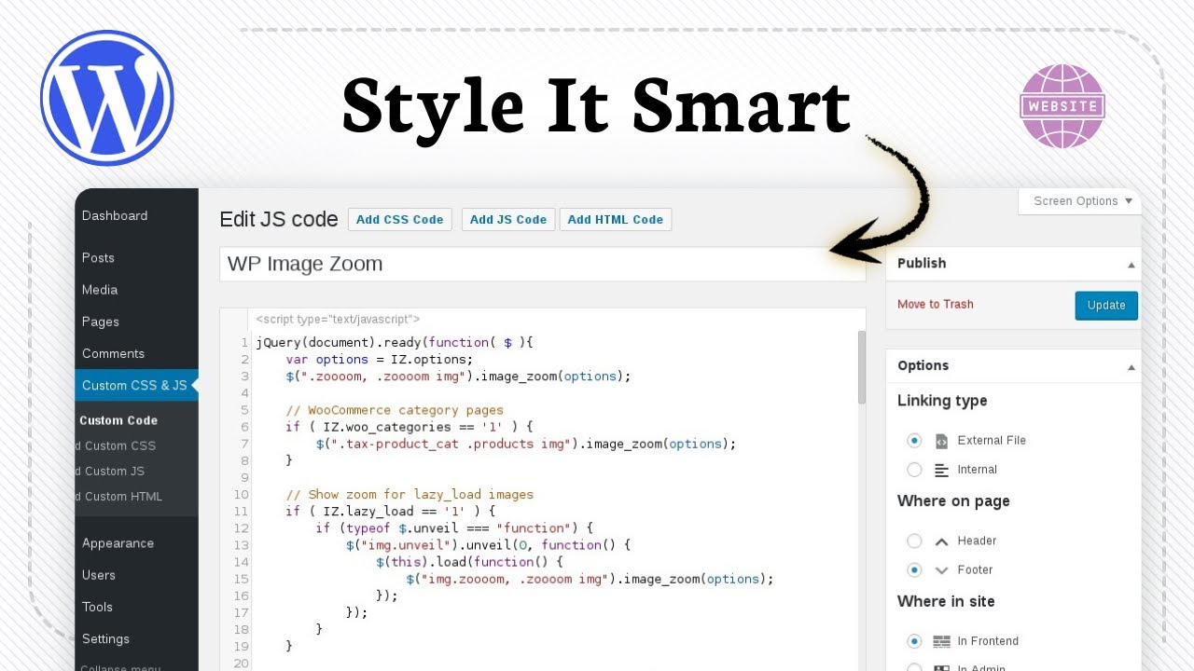Click code line 1 jQuery(document).ready
This screenshot has width=1194, height=671.
pyautogui.click(x=394, y=343)
